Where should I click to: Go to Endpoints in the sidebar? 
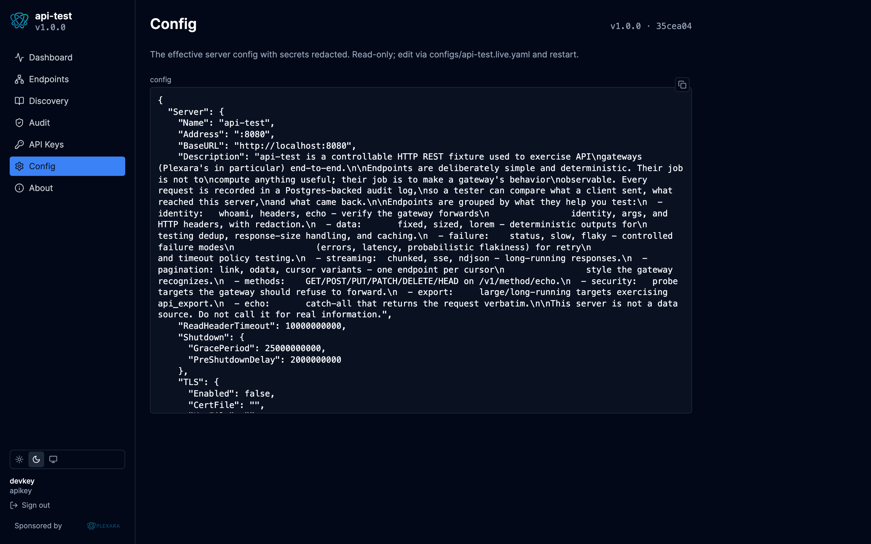67,79
